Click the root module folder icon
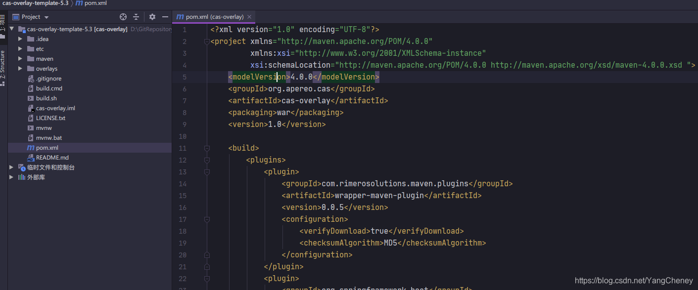This screenshot has width=698, height=290. coord(22,29)
